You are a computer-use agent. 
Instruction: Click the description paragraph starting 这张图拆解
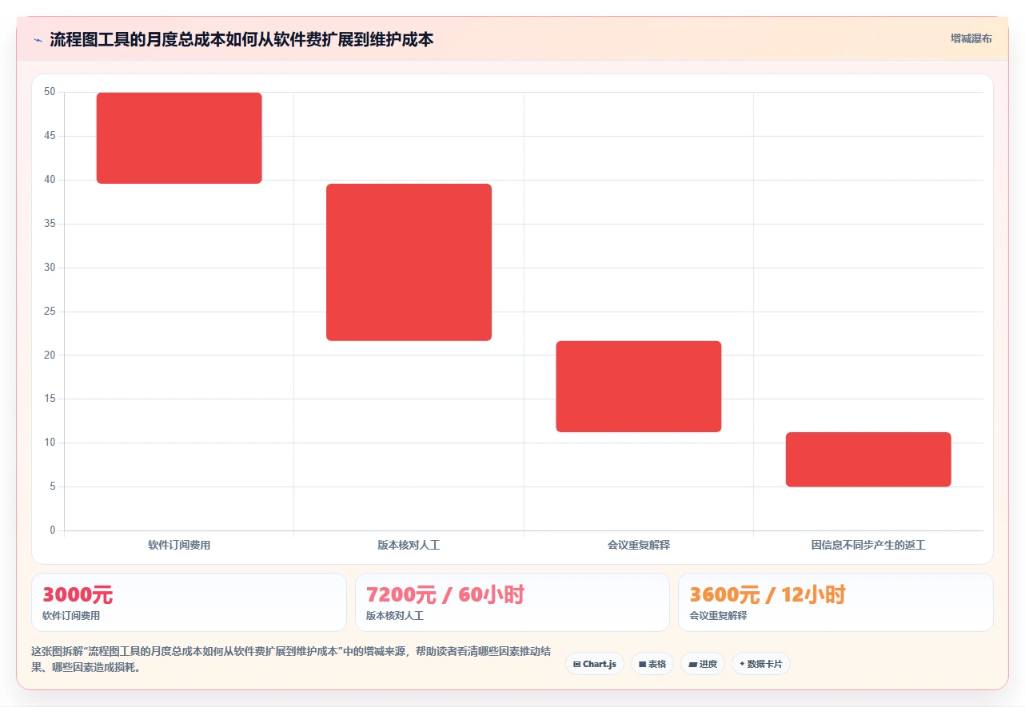[x=291, y=660]
